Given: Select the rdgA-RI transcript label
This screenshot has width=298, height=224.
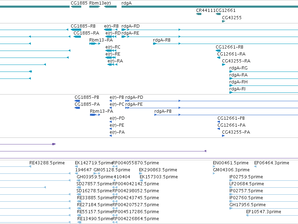Looking at the screenshot, I should point(237,89).
